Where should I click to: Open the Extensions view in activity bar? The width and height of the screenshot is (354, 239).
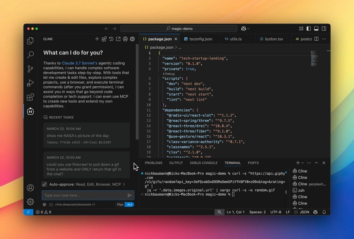click(x=30, y=97)
